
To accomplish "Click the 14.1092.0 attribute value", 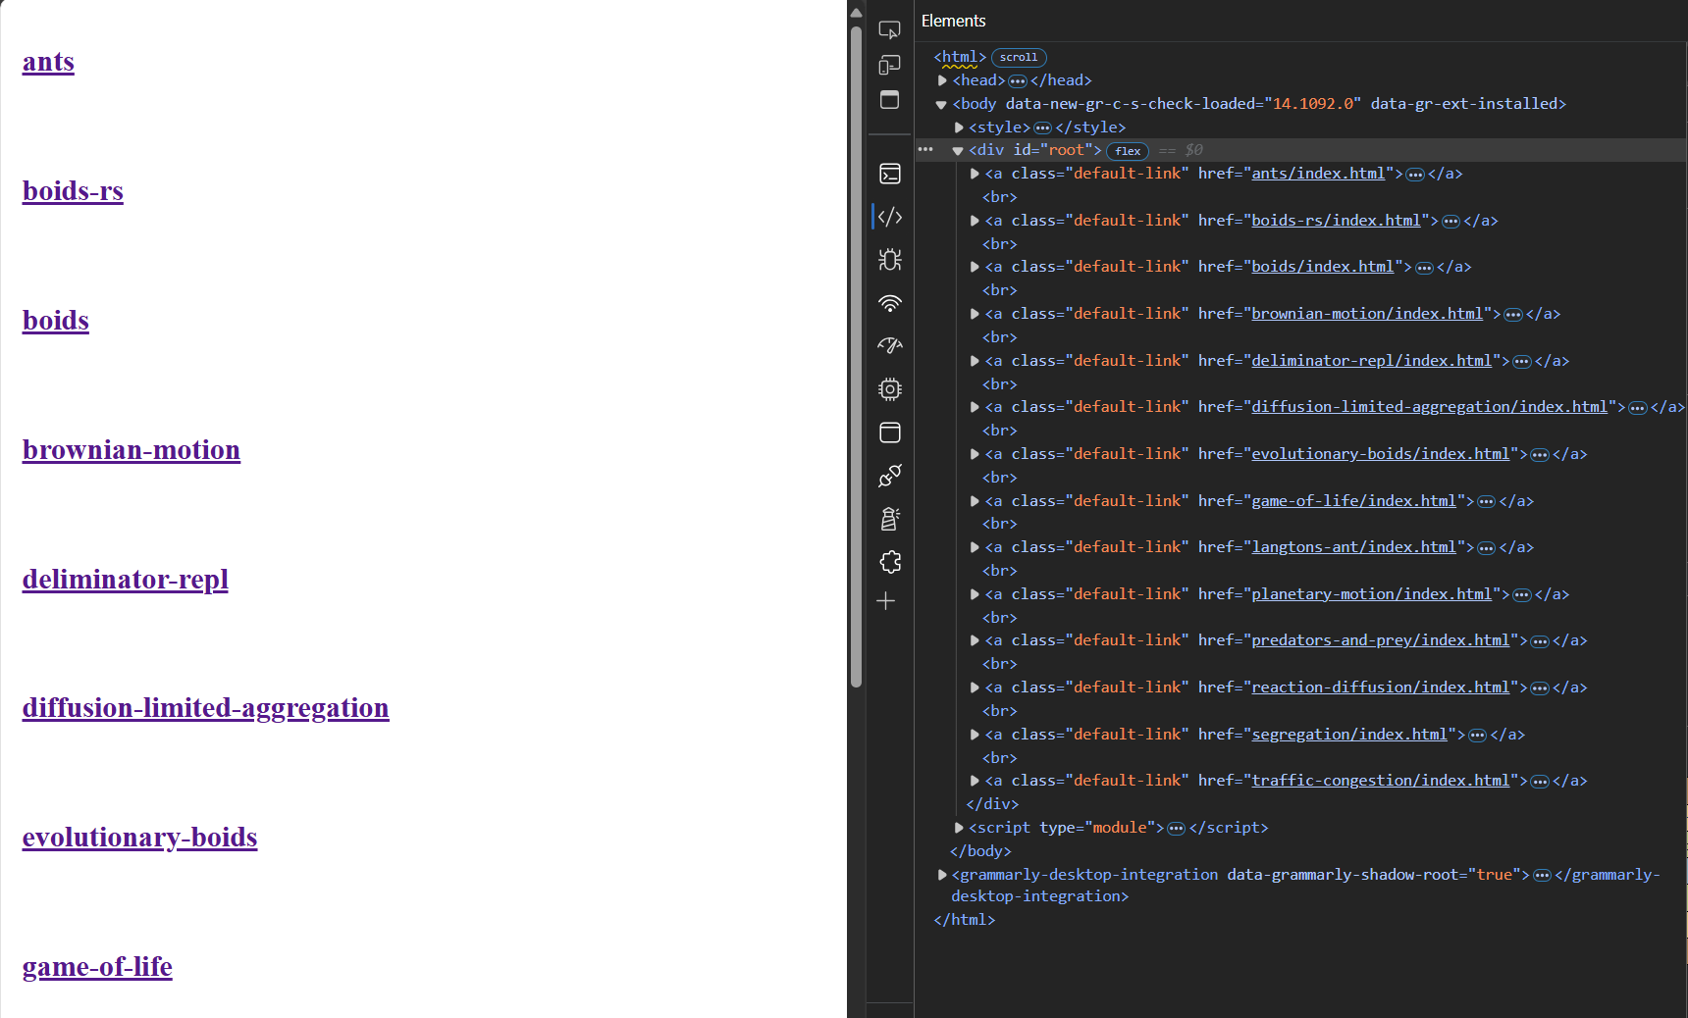I will (1313, 104).
